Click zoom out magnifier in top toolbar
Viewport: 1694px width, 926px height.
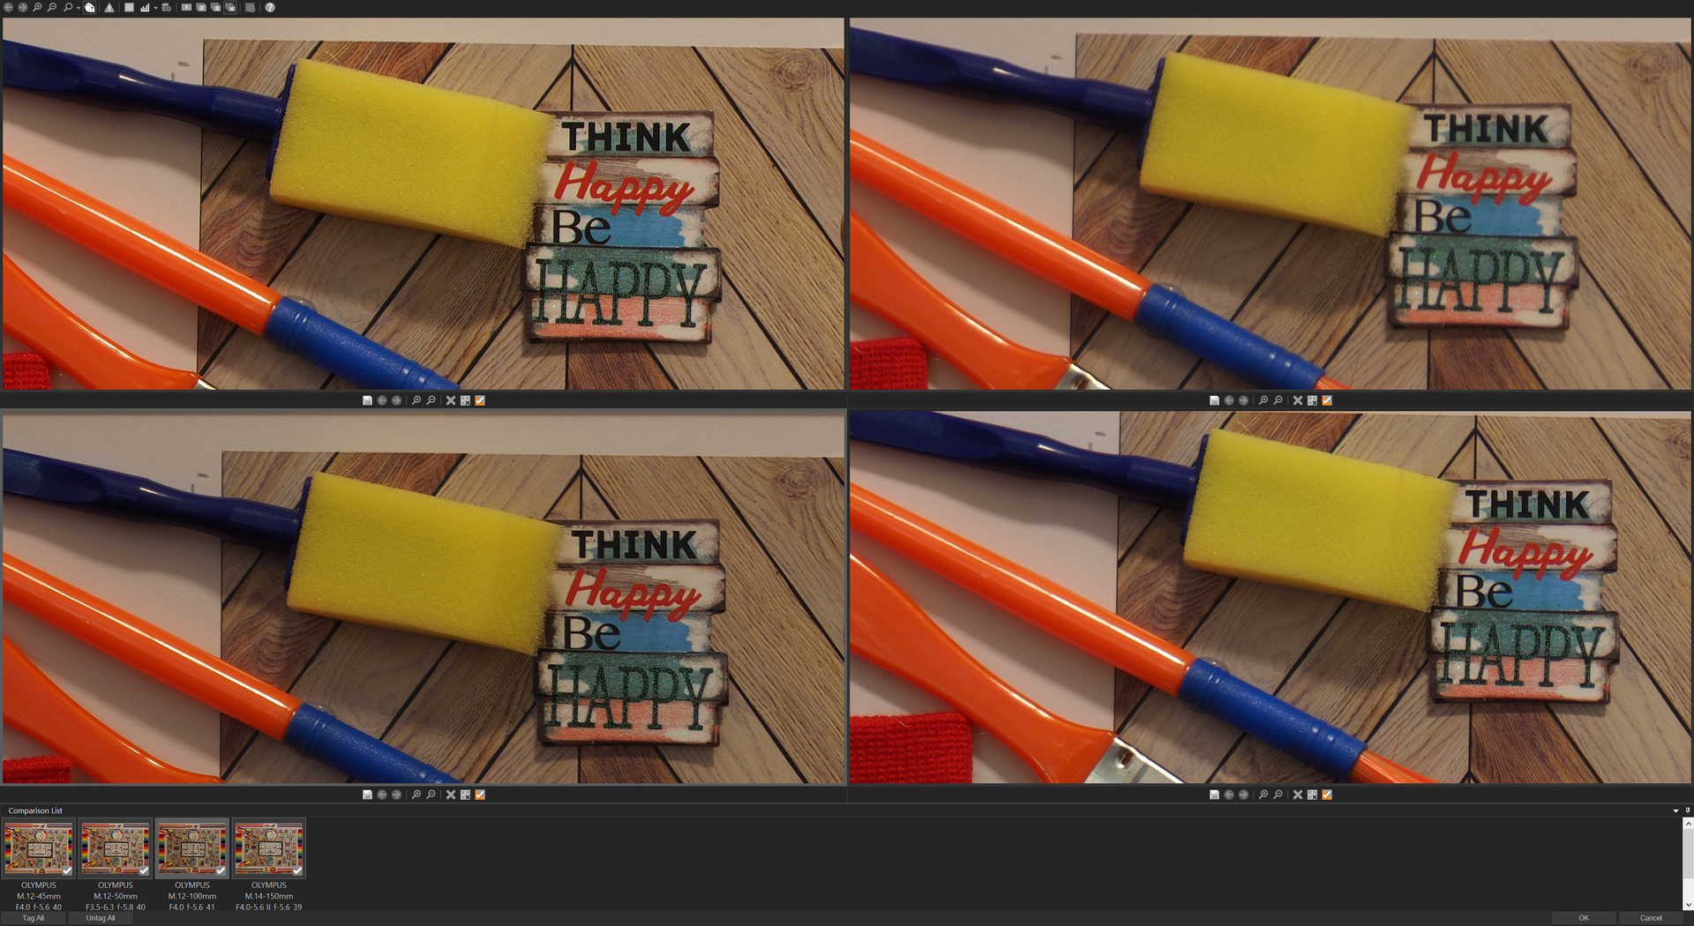click(x=52, y=7)
